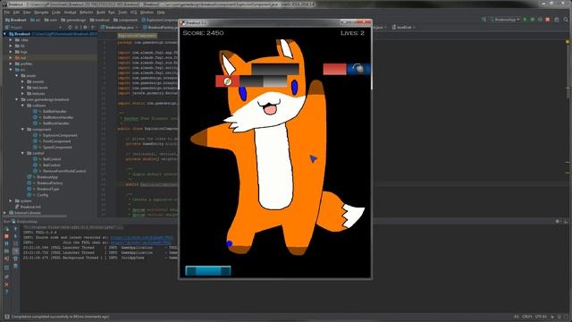Click the Help question mark in the Run panel
The height and width of the screenshot is (322, 572).
6,292
